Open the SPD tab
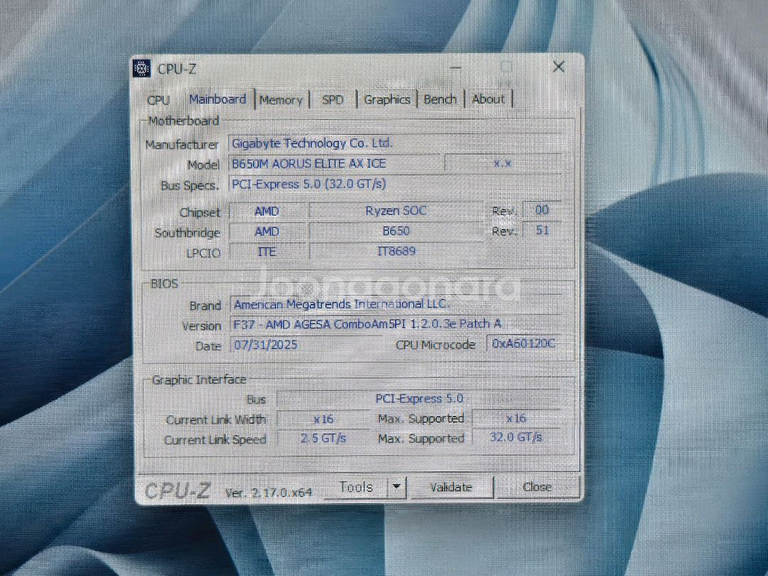This screenshot has width=768, height=576. (x=332, y=99)
